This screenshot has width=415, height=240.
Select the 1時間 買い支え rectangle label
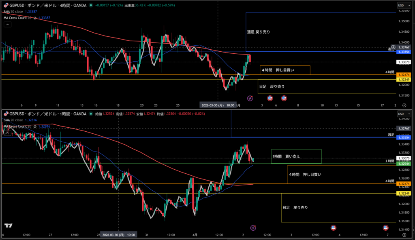coord(286,156)
